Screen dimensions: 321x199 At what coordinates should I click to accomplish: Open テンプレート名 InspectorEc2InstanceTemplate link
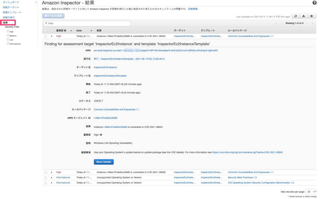(110, 76)
